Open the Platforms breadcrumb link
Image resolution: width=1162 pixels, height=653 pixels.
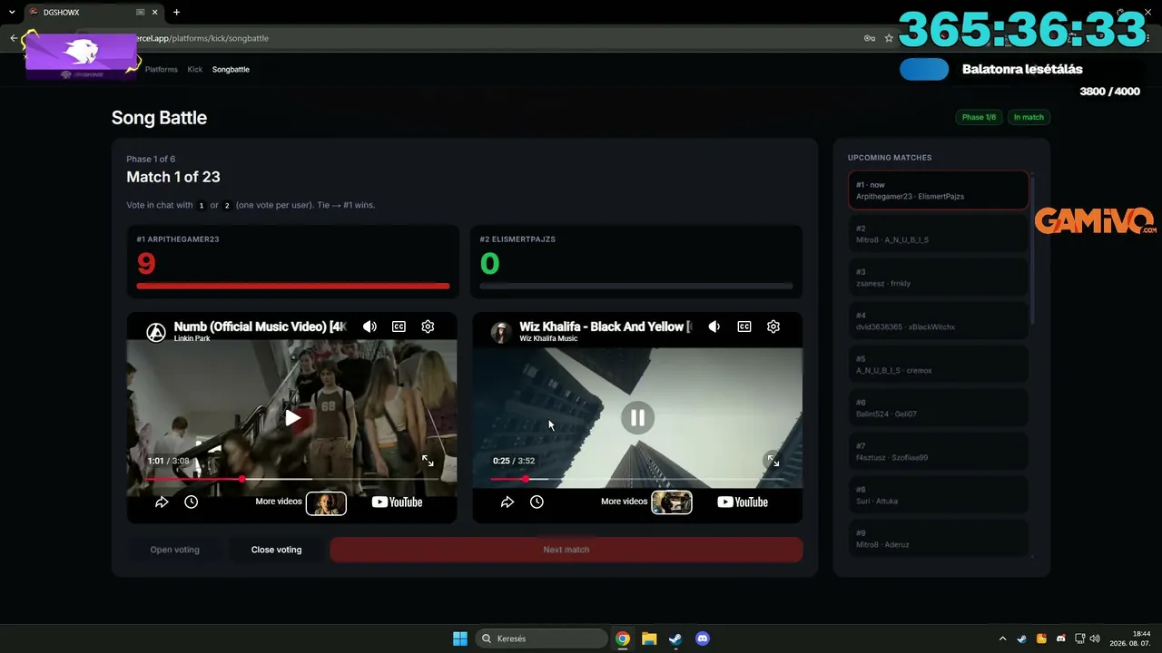coord(162,69)
